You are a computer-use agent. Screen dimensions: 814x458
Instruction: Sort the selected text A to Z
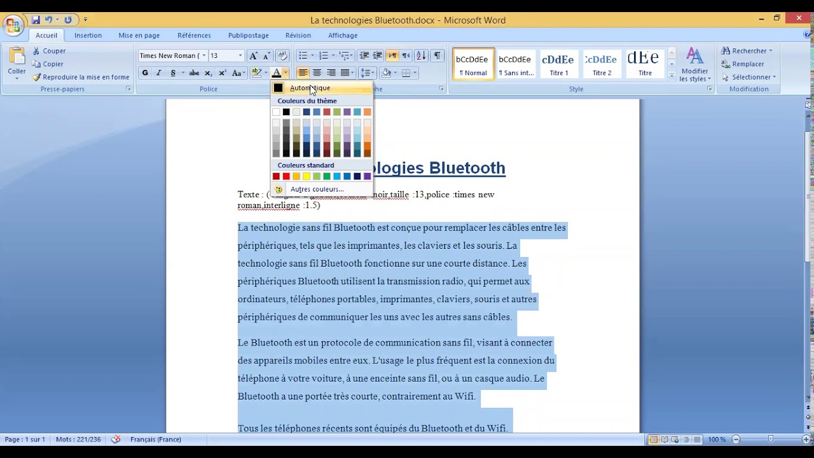420,55
